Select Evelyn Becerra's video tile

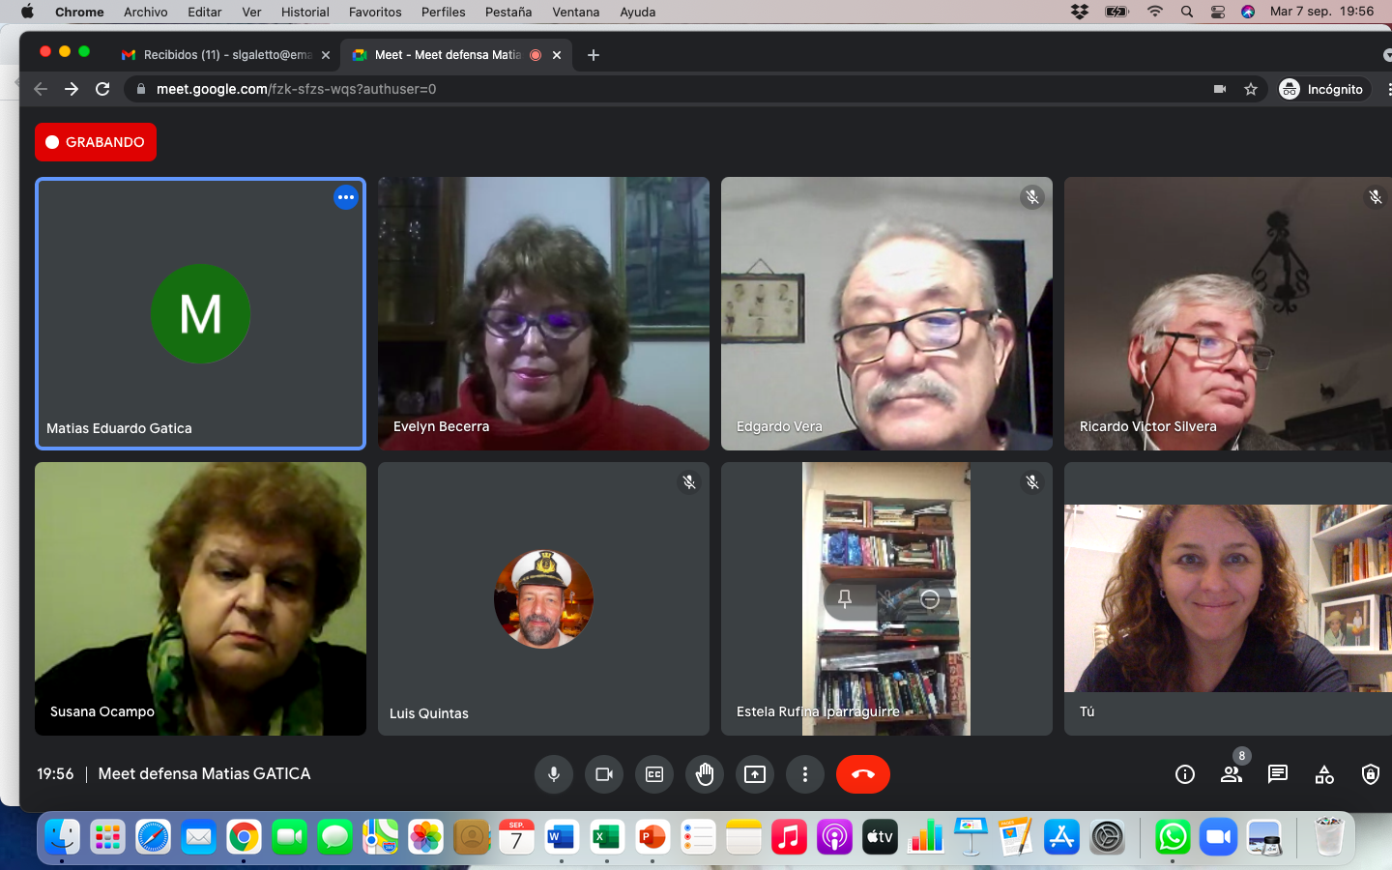click(x=543, y=313)
